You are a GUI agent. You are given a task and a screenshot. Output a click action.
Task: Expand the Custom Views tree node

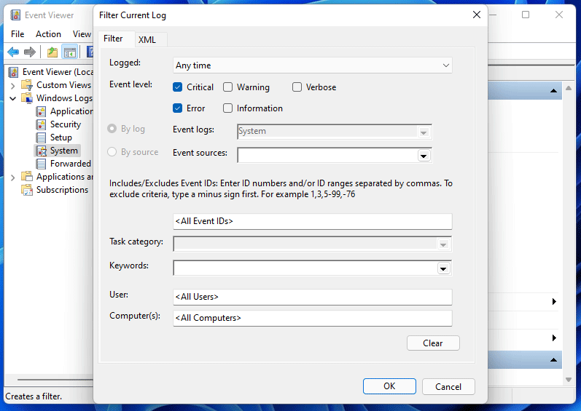(13, 86)
